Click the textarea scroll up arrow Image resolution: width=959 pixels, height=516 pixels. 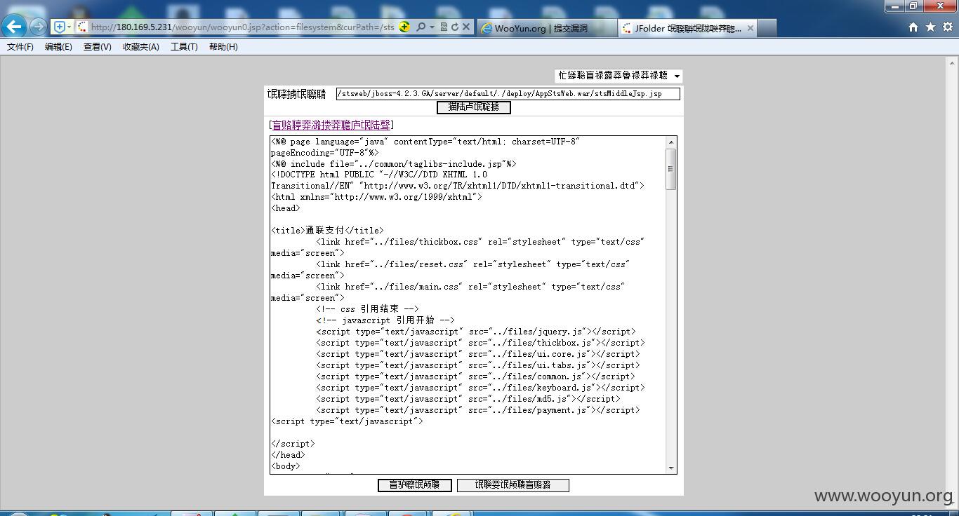pos(671,142)
